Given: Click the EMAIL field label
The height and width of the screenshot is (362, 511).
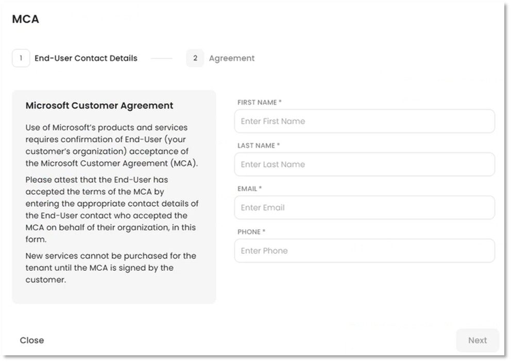Looking at the screenshot, I should (x=249, y=189).
